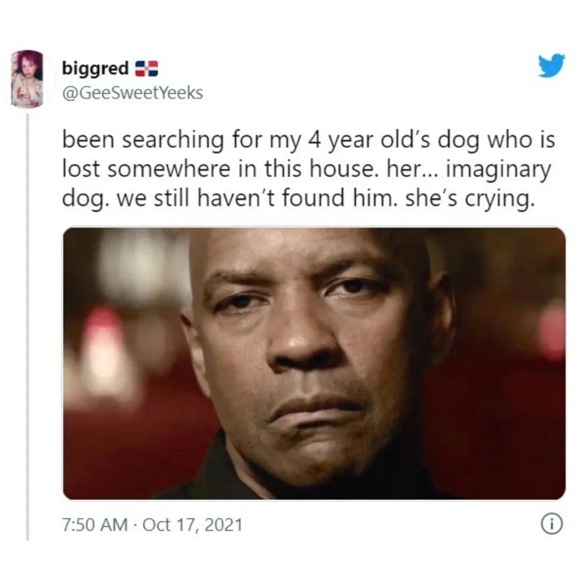Screen dimensions: 582x582
Task: Click the info icon beside the date
Action: click(x=553, y=524)
